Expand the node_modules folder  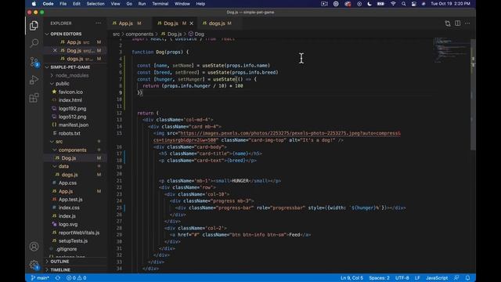click(x=72, y=75)
